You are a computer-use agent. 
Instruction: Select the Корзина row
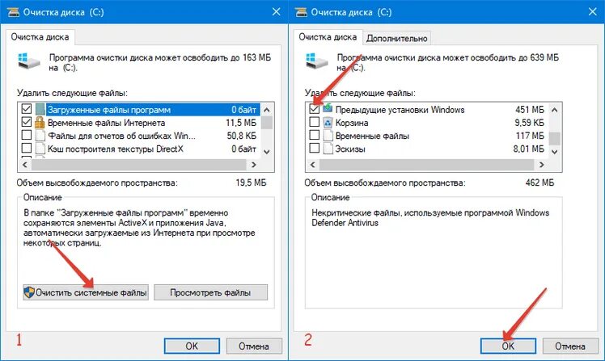428,123
